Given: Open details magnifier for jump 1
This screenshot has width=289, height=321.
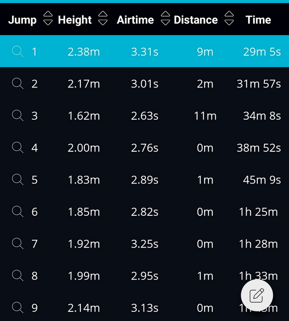Looking at the screenshot, I should click(x=18, y=51).
